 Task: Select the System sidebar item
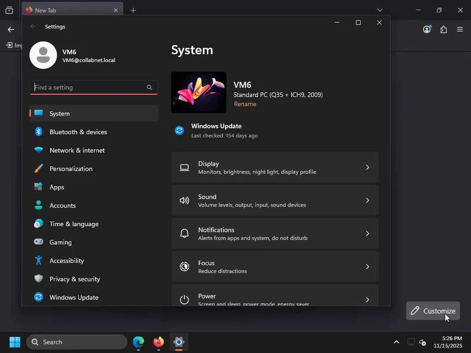point(94,114)
